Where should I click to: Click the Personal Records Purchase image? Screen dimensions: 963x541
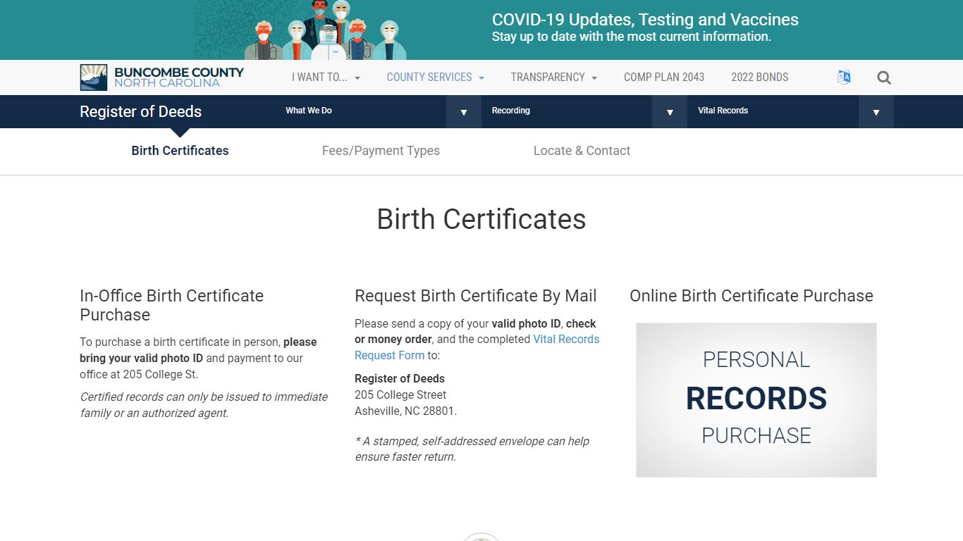coord(756,400)
